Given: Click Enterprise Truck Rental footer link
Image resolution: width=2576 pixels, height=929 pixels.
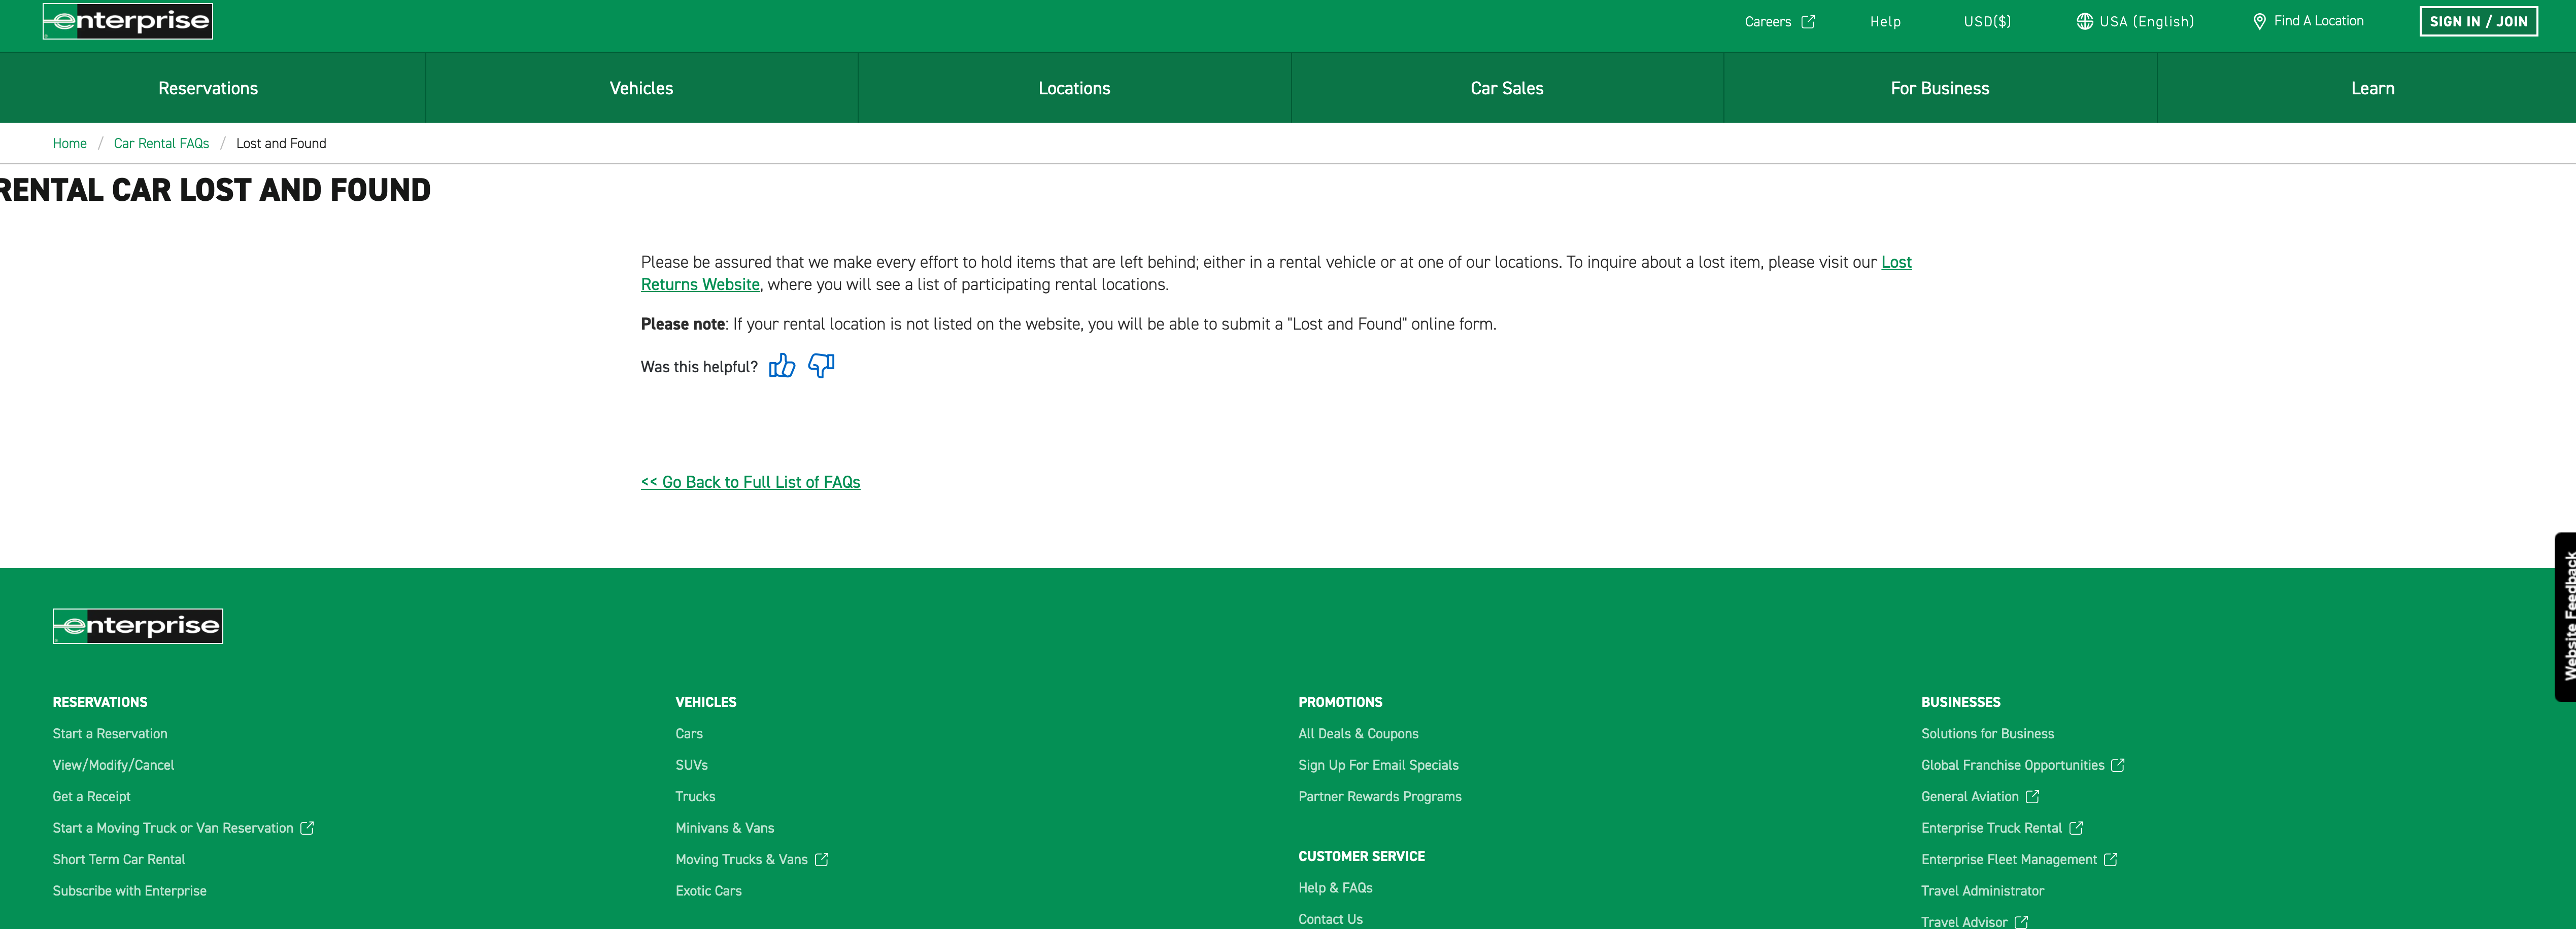Looking at the screenshot, I should pos(1991,828).
